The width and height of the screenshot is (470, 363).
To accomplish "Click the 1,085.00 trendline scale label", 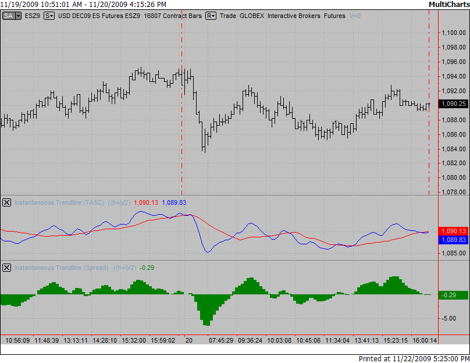I will [x=454, y=253].
